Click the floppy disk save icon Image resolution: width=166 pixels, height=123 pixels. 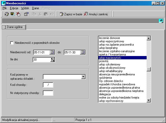(x=12, y=14)
